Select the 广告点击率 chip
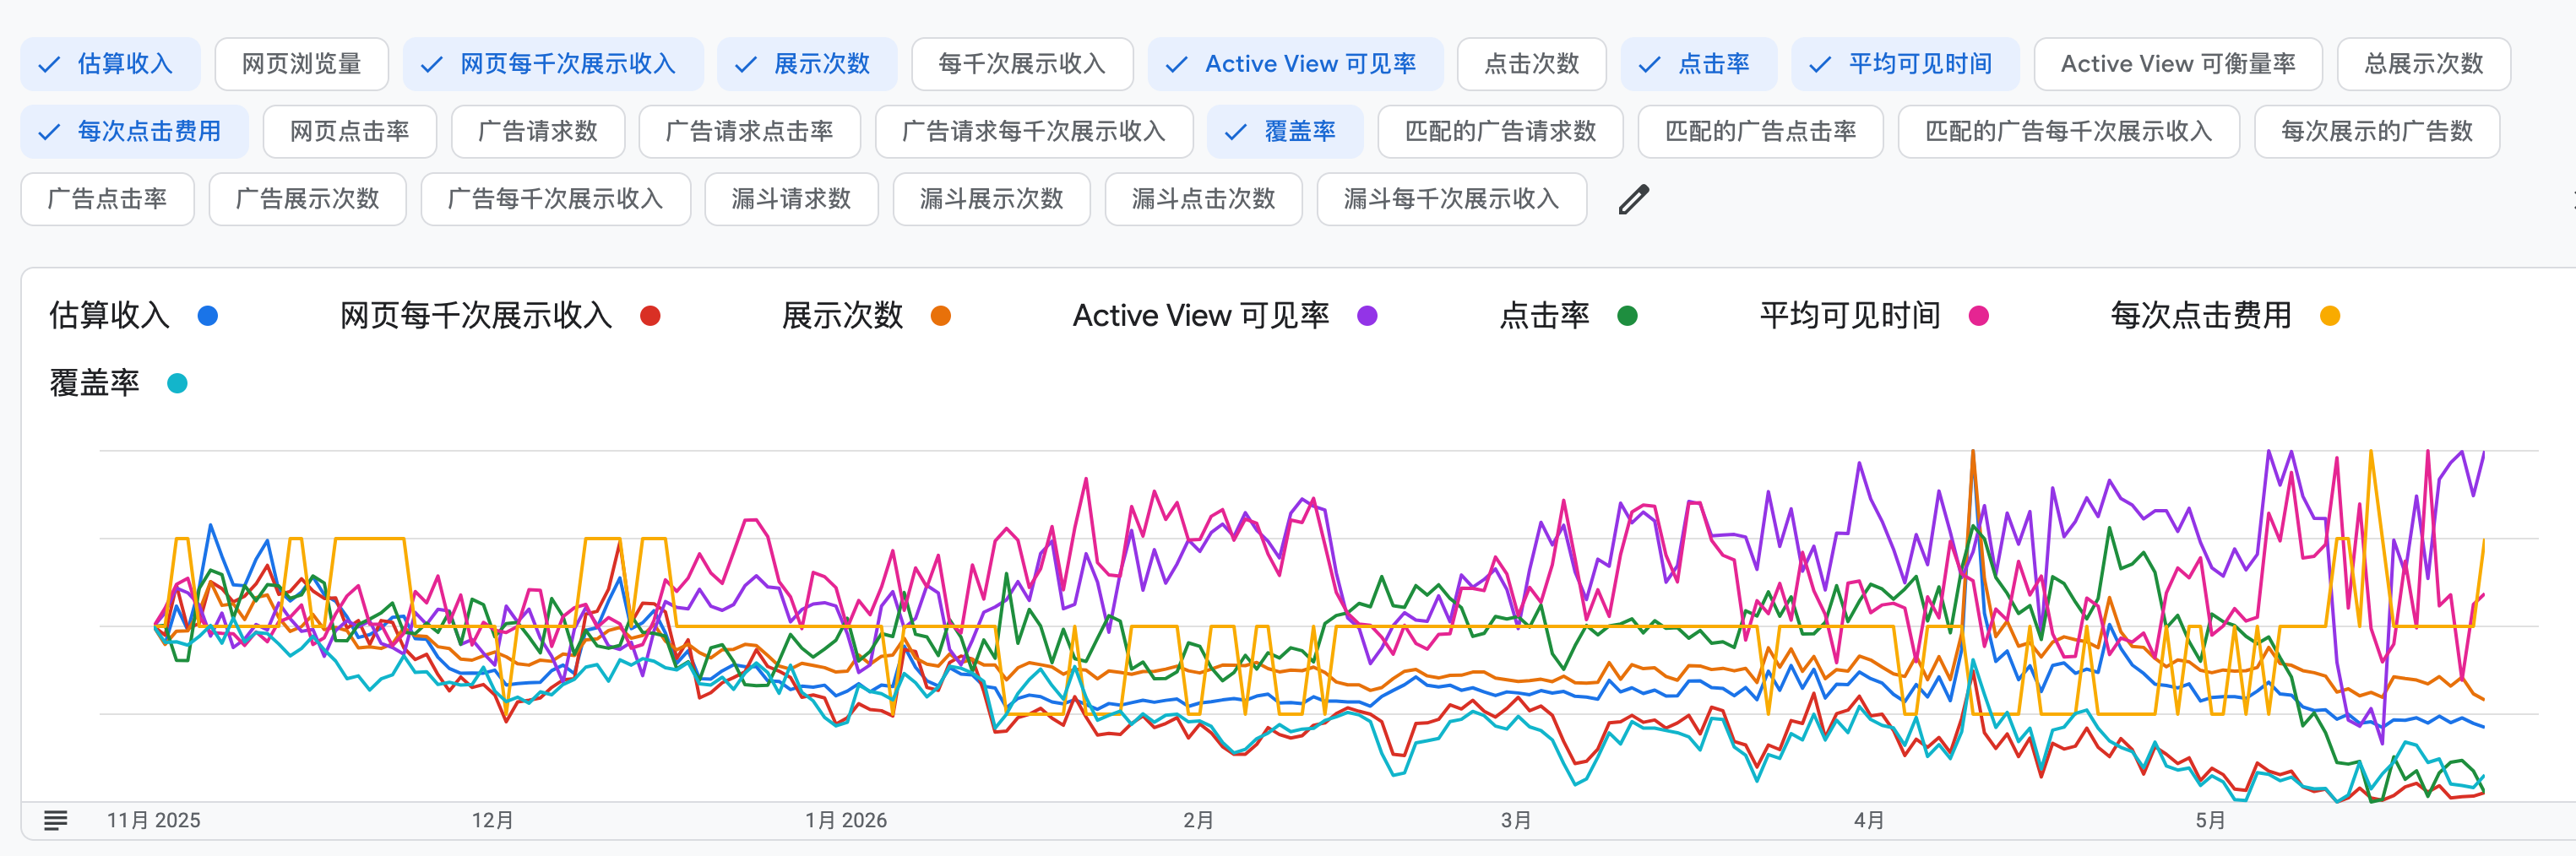 click(108, 199)
